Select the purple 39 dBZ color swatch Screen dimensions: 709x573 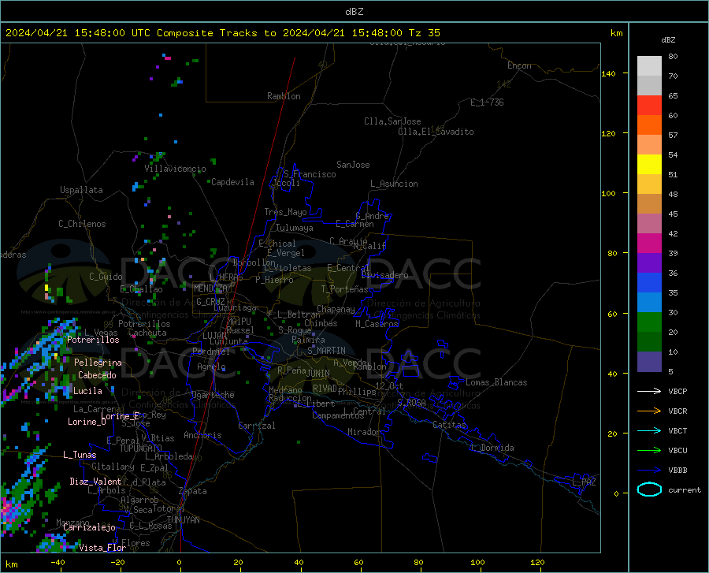649,262
